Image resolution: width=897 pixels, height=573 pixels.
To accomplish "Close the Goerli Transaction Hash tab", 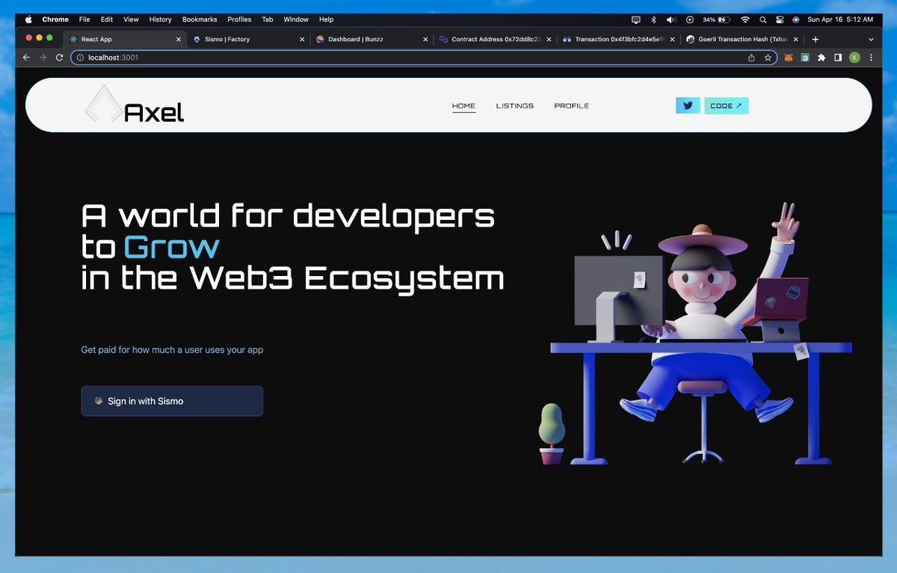I will click(x=795, y=39).
